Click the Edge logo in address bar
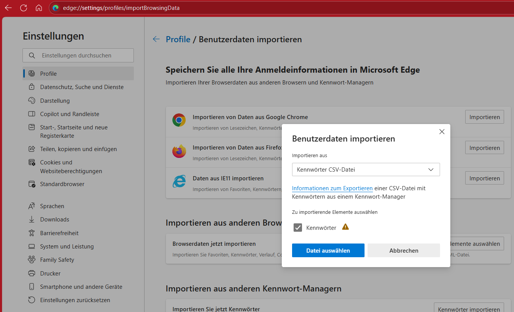 56,8
